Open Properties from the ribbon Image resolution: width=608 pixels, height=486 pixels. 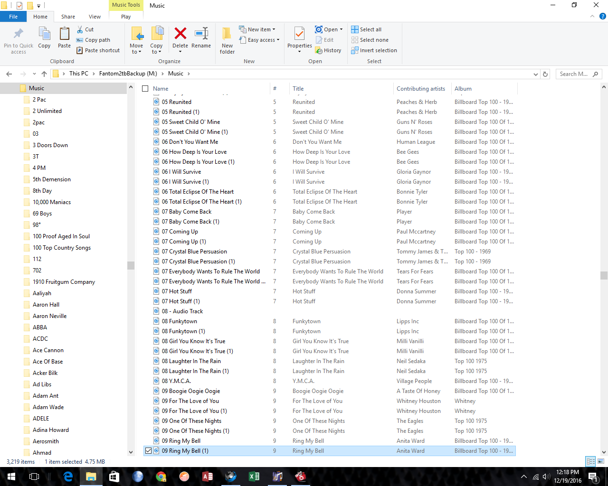click(x=299, y=35)
